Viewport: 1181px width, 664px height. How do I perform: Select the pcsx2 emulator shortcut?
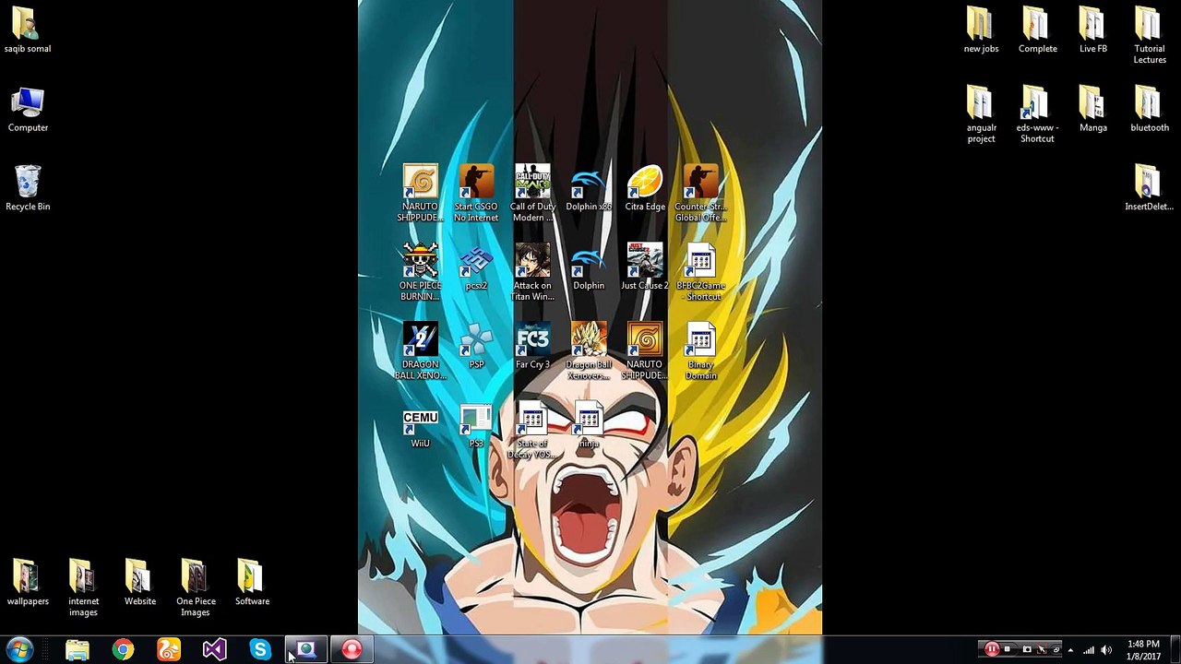(476, 268)
